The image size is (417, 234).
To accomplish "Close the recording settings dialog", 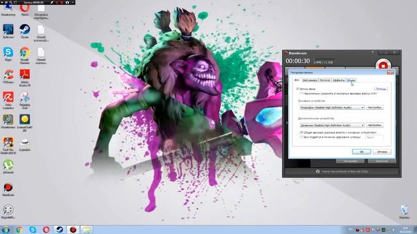I will pyautogui.click(x=390, y=72).
